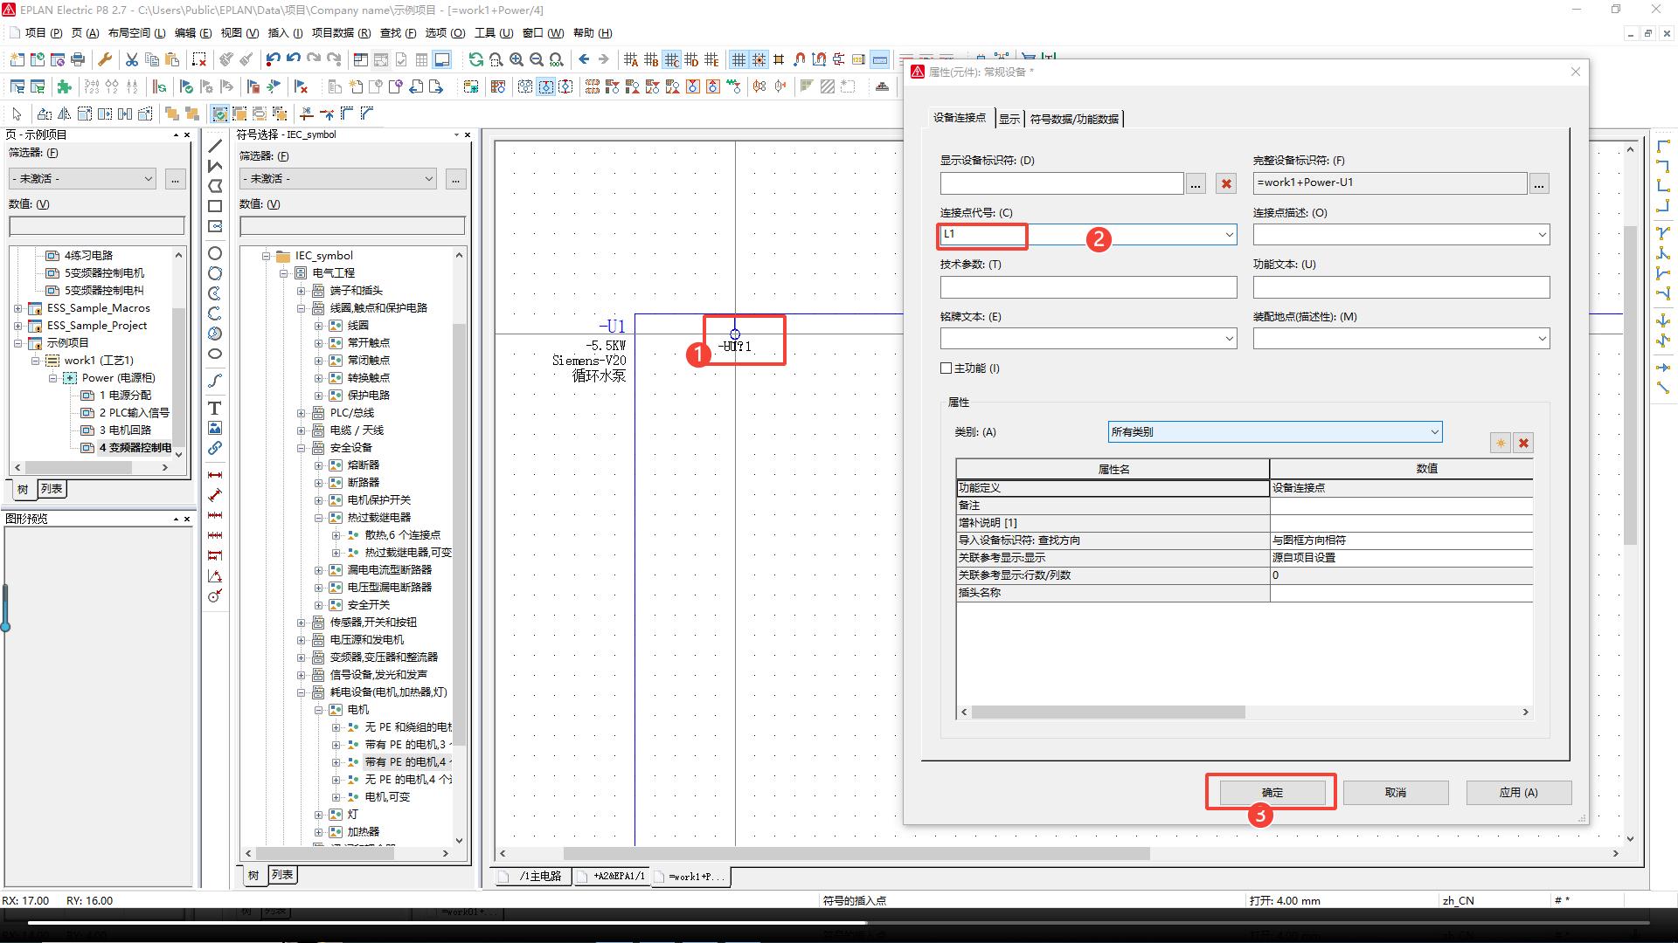The width and height of the screenshot is (1678, 943).
Task: Select the 列表 view toggle in page navigator
Action: coord(52,489)
